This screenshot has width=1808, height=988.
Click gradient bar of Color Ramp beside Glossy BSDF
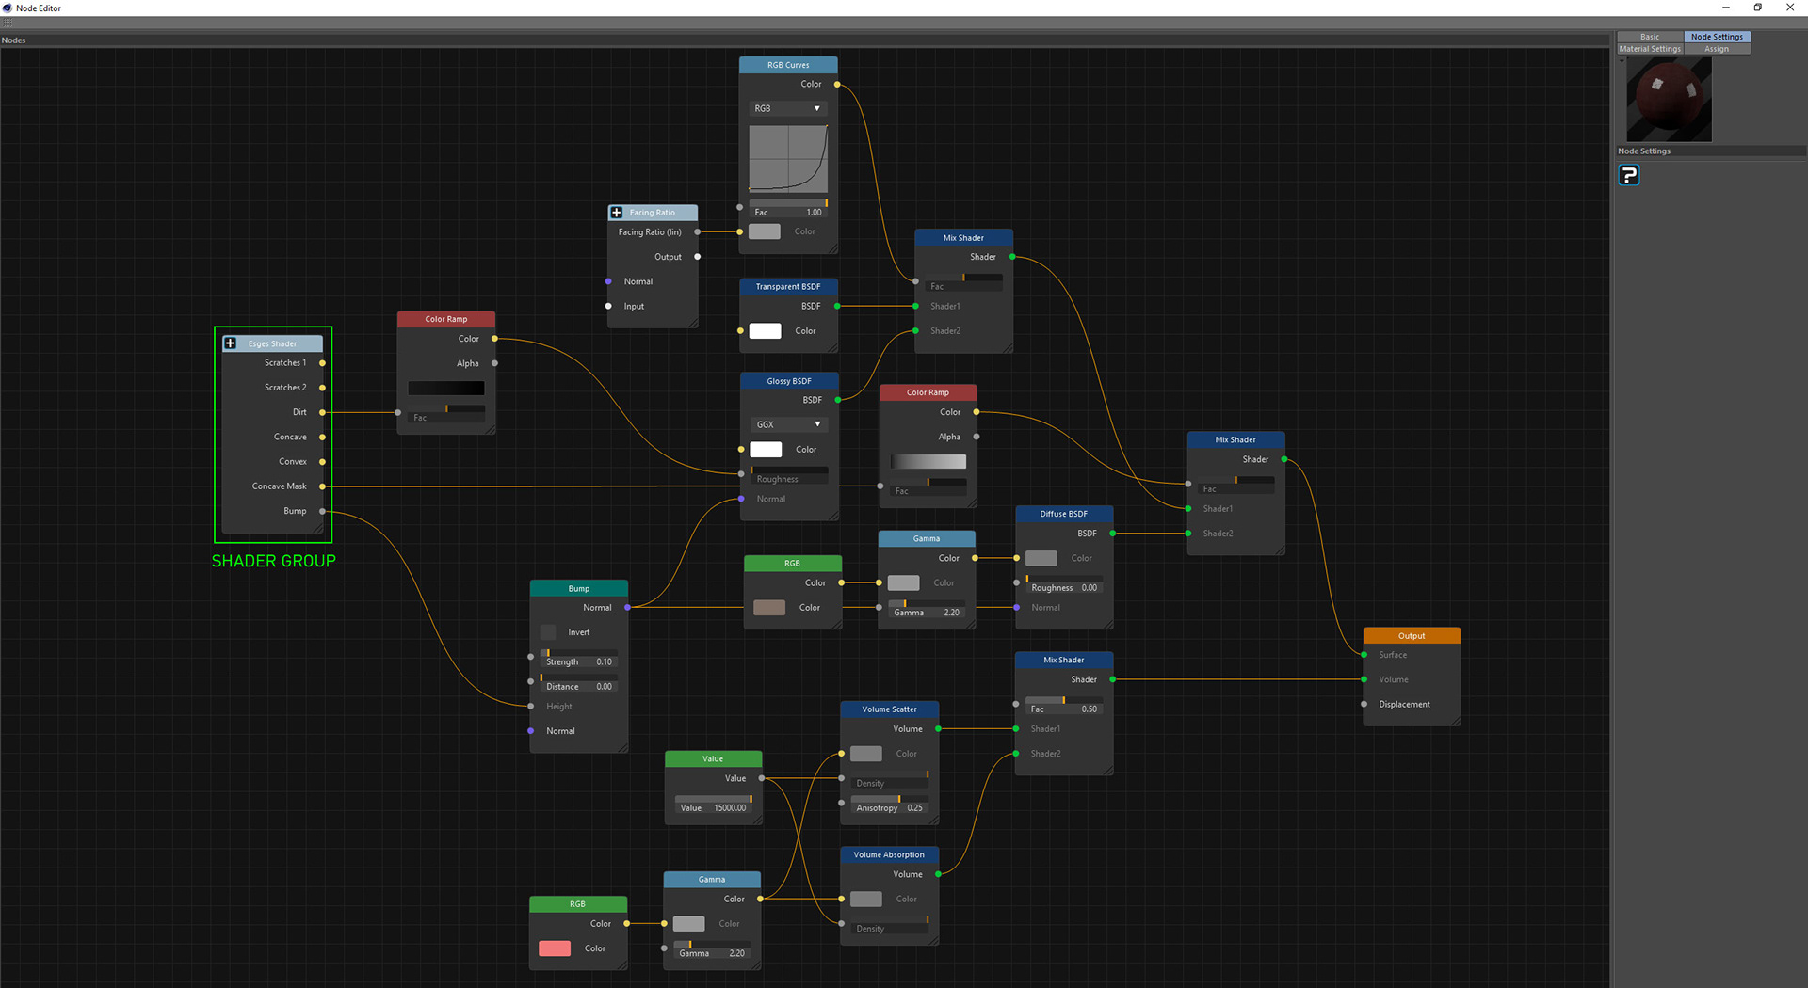click(928, 461)
